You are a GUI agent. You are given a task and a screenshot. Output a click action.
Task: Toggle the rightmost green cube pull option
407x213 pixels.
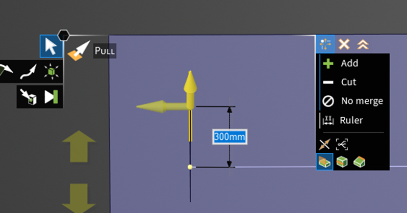[360, 162]
